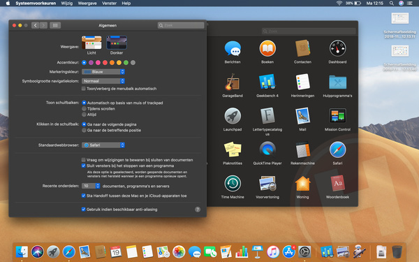Select blue accent color

(84, 63)
